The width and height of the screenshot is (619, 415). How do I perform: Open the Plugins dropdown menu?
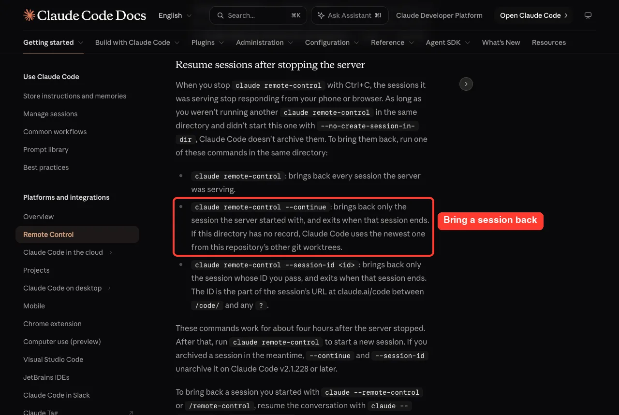pos(208,42)
